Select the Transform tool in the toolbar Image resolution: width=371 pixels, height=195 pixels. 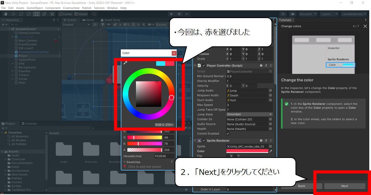(44, 14)
